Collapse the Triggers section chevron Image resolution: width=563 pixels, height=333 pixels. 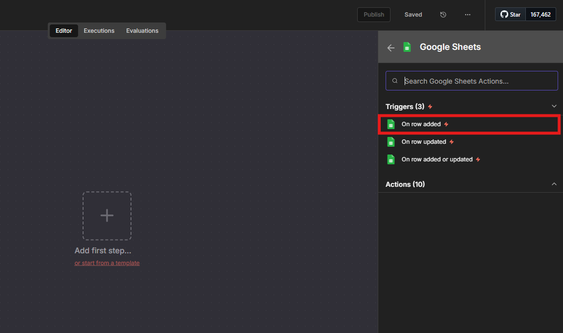coord(554,106)
